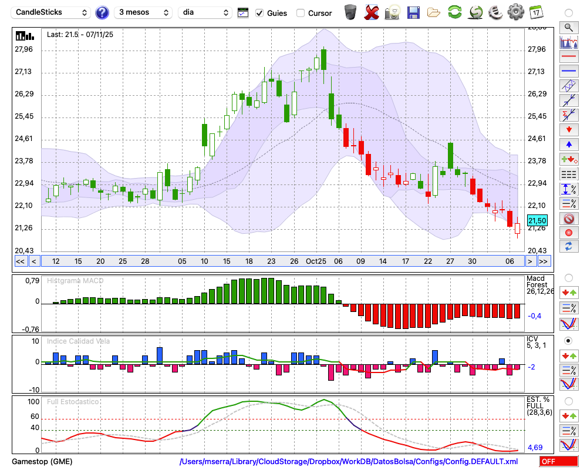The image size is (587, 470).
Task: Click the blue help question mark icon
Action: click(x=102, y=12)
